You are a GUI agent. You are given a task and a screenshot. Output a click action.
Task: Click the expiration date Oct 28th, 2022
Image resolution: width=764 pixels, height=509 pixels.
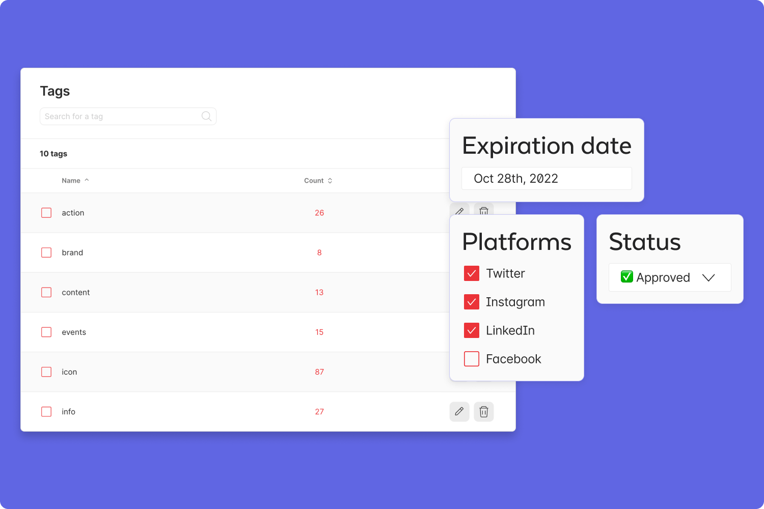[546, 178]
